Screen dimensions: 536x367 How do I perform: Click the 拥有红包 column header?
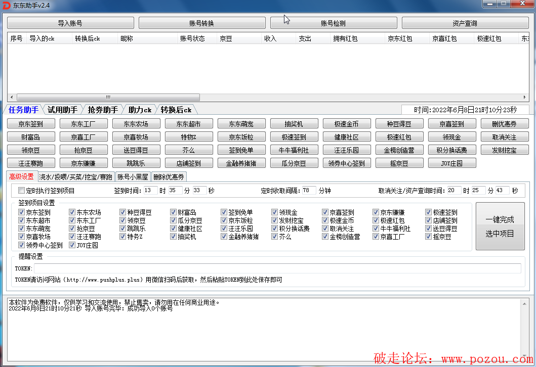pos(357,38)
